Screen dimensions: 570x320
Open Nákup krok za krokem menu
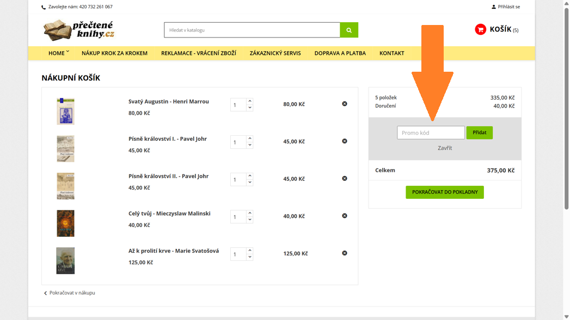114,53
